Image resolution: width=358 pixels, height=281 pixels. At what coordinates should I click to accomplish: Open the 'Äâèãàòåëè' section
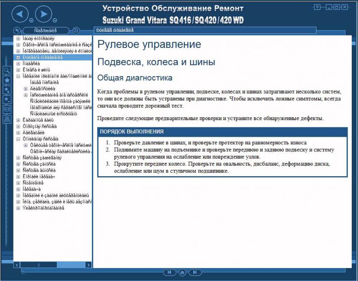33,133
